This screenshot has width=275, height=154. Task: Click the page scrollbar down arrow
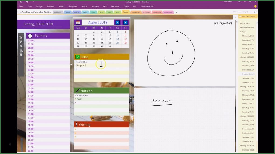(237, 151)
